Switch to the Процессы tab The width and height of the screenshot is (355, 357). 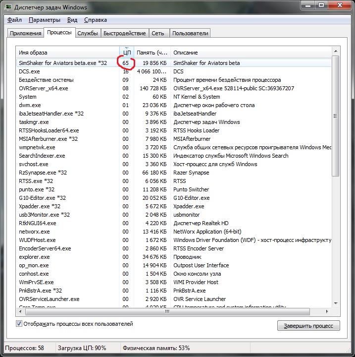point(59,33)
